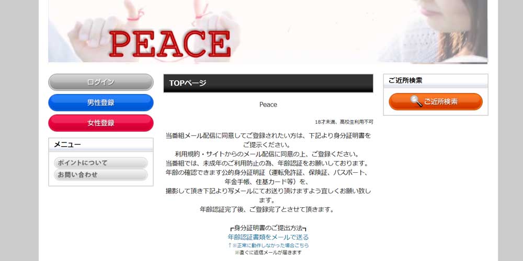Image resolution: width=523 pixels, height=261 pixels.
Task: Open the red 女性登録 registration button
Action: (x=101, y=123)
